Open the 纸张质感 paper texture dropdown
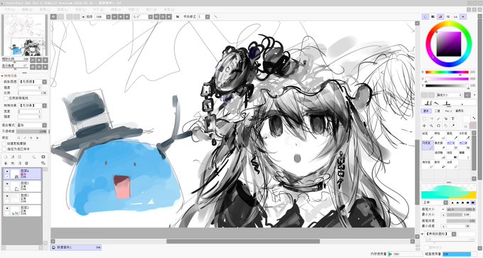The width and height of the screenshot is (483, 258). [x=44, y=82]
